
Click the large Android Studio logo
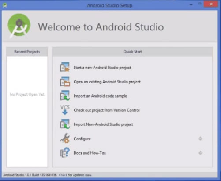click(x=19, y=26)
